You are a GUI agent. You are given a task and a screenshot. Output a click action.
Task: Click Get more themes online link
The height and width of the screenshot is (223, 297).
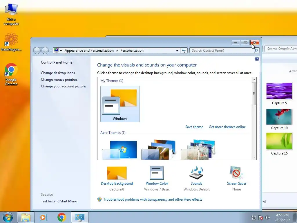(x=227, y=127)
